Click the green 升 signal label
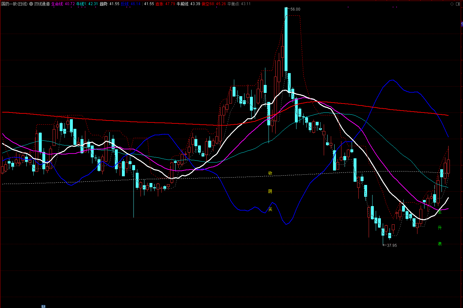The image size is (463, 308). point(440,228)
